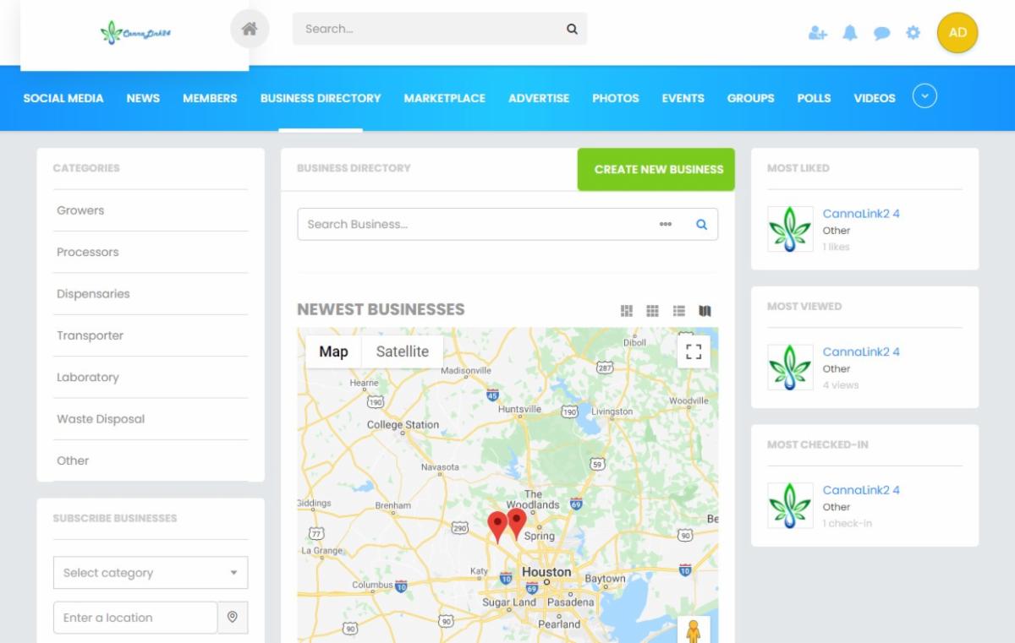The height and width of the screenshot is (643, 1015).
Task: Expand business search advanced options dots
Action: [x=666, y=225]
